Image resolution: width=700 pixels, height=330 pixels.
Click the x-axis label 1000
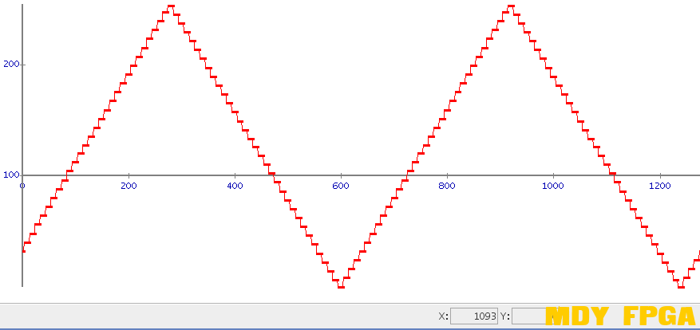[553, 186]
